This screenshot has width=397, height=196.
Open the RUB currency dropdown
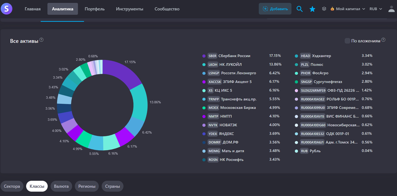[376, 9]
